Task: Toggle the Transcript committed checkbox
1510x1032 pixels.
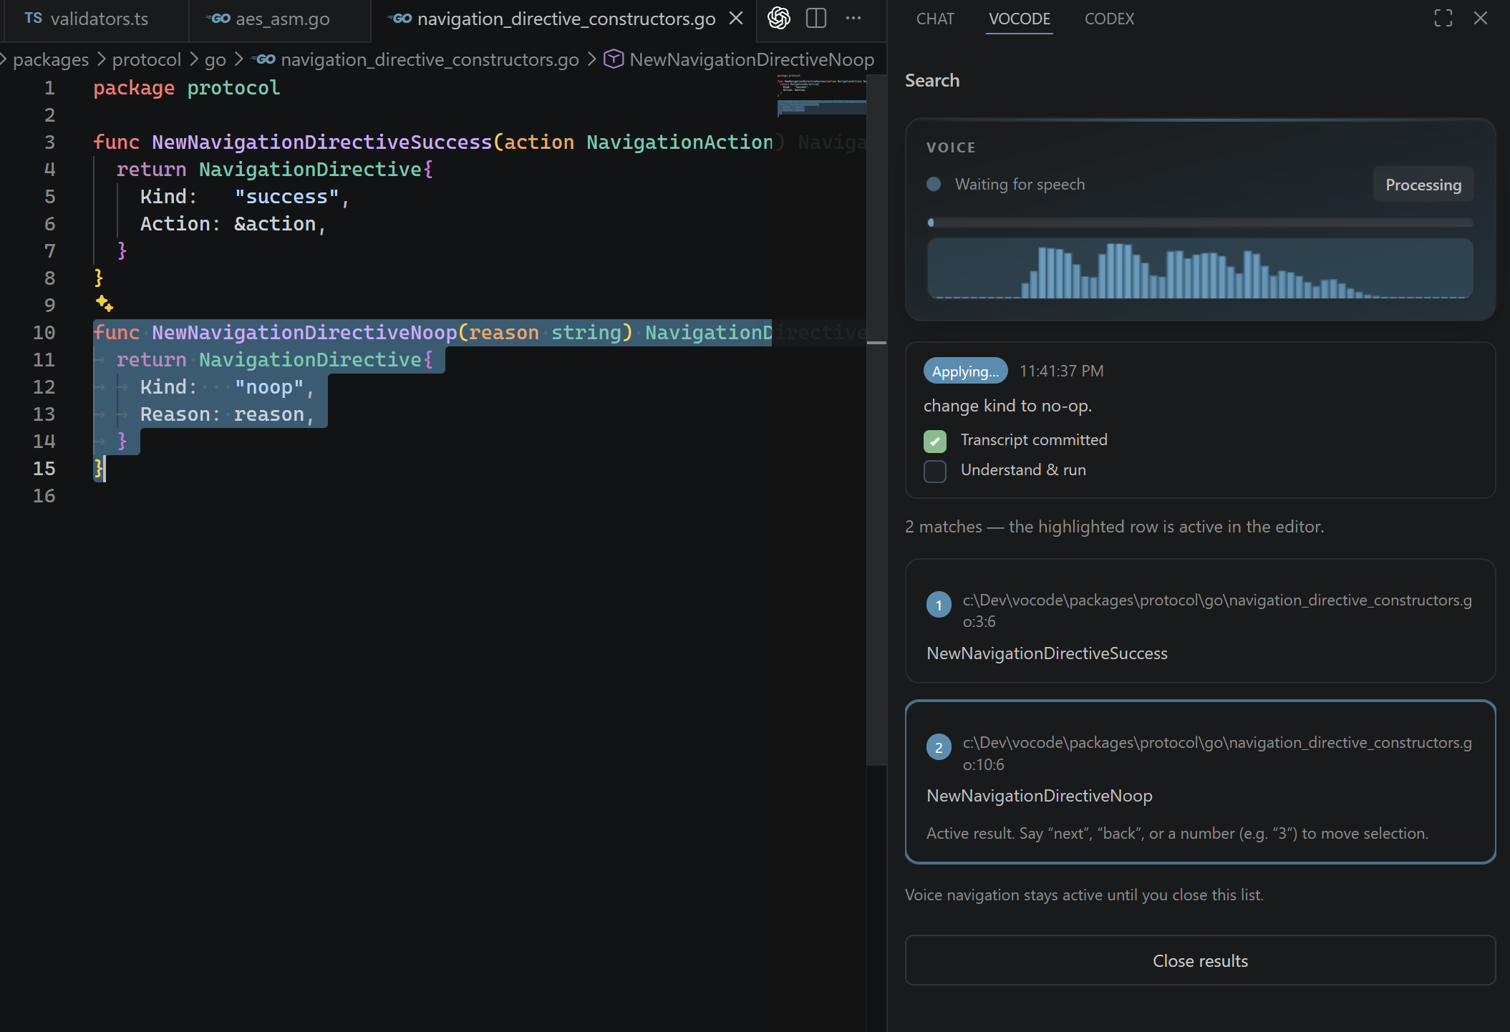Action: pyautogui.click(x=934, y=441)
